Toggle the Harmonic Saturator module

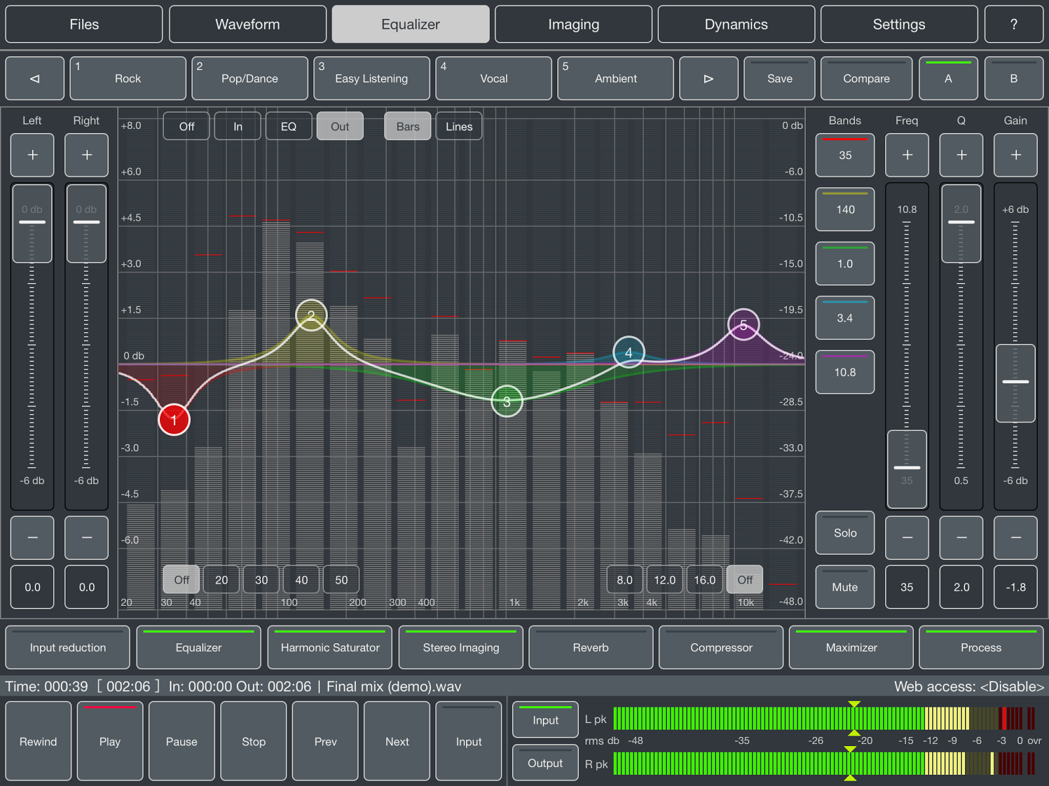pyautogui.click(x=330, y=648)
